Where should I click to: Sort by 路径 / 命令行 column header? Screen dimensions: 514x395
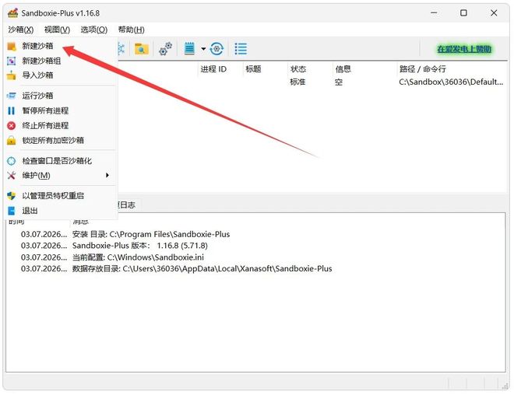coord(423,69)
